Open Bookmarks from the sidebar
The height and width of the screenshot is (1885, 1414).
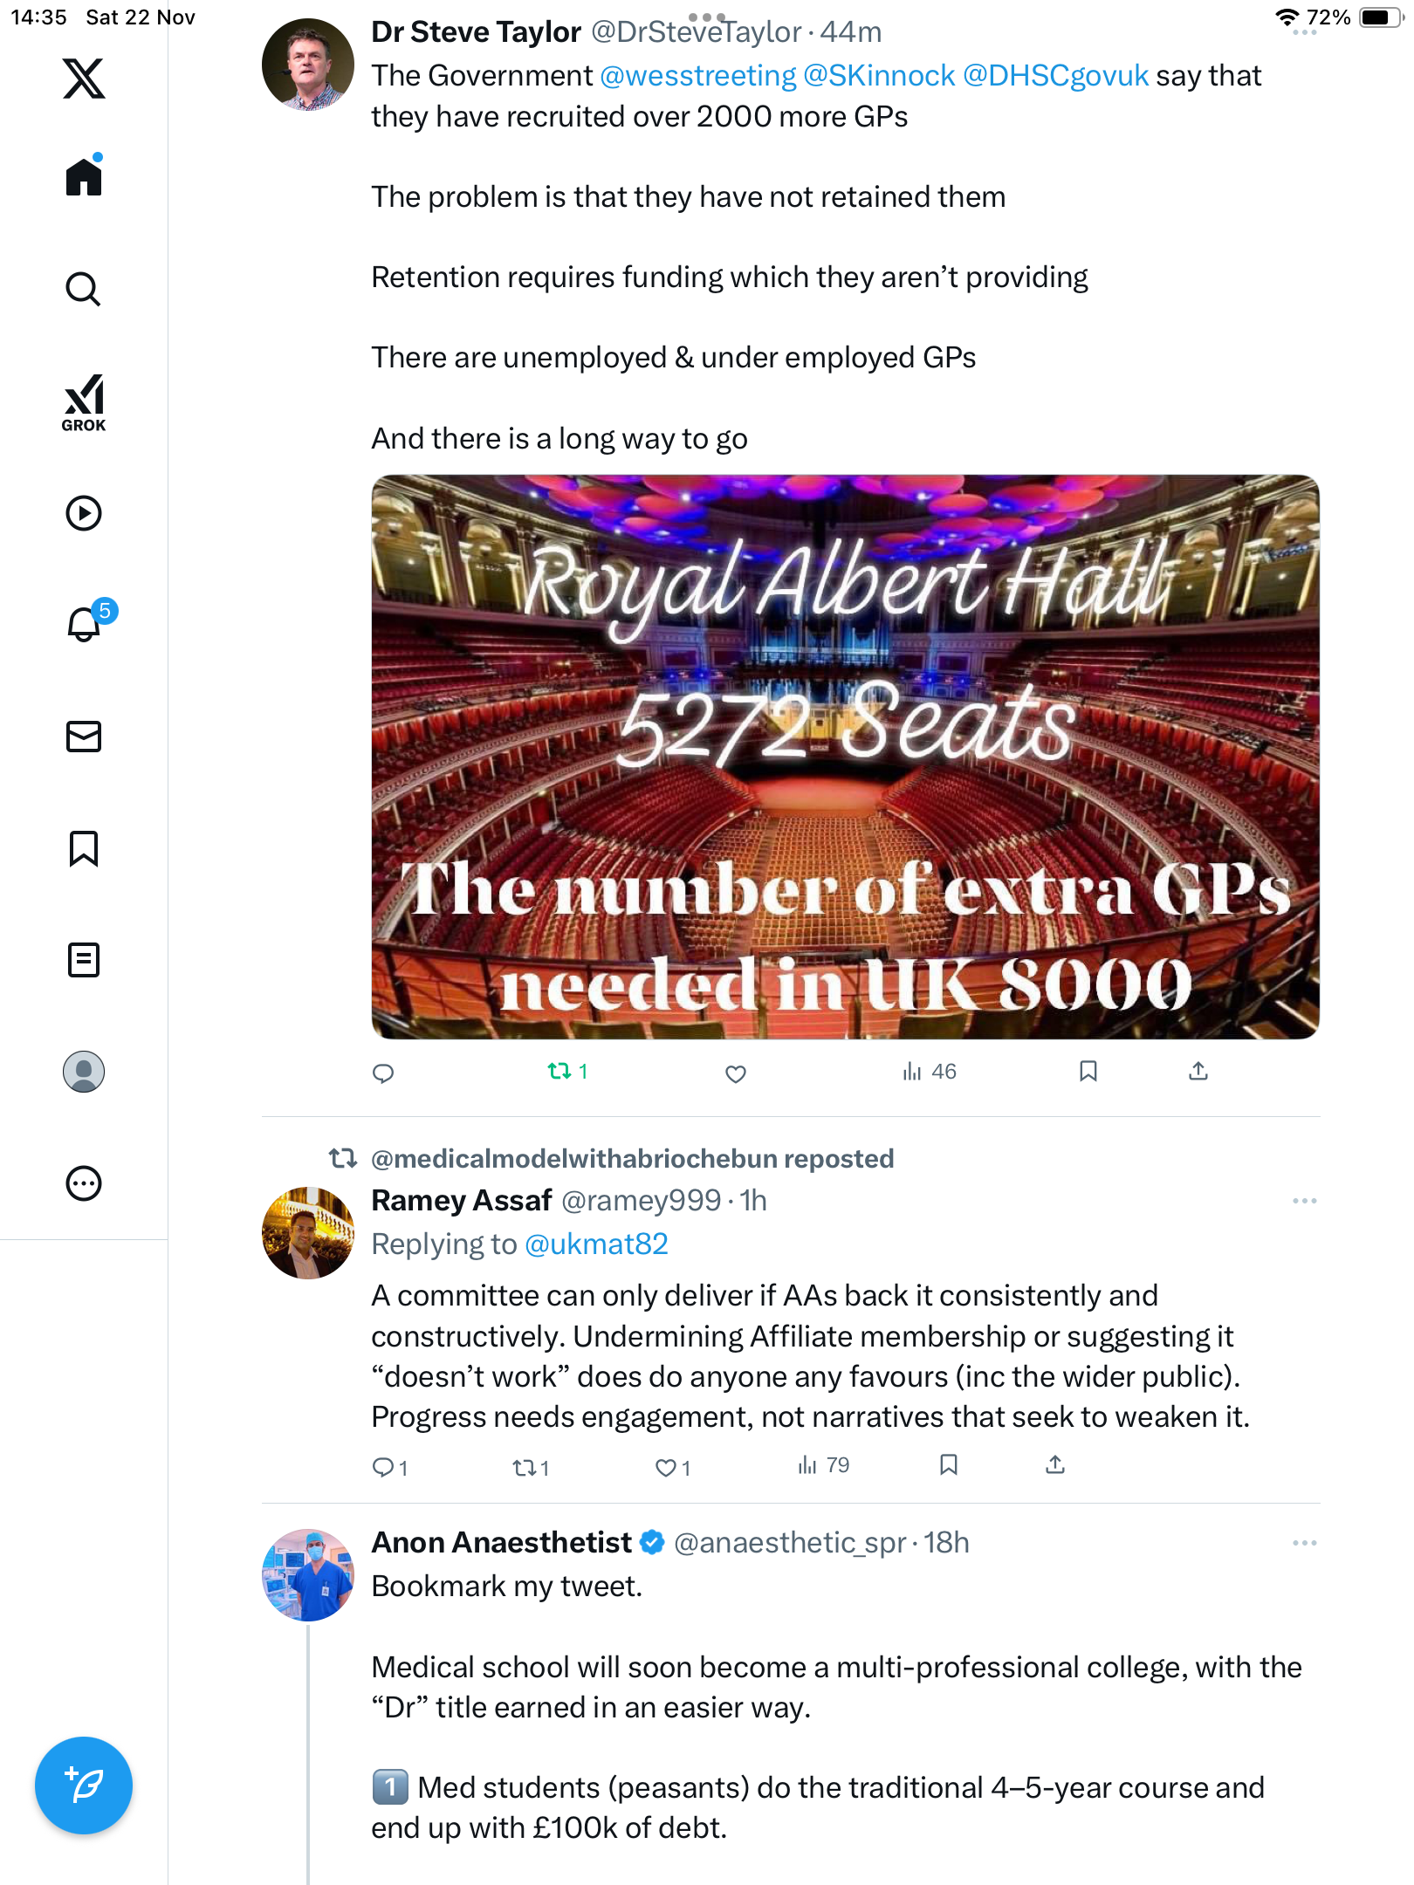coord(84,848)
